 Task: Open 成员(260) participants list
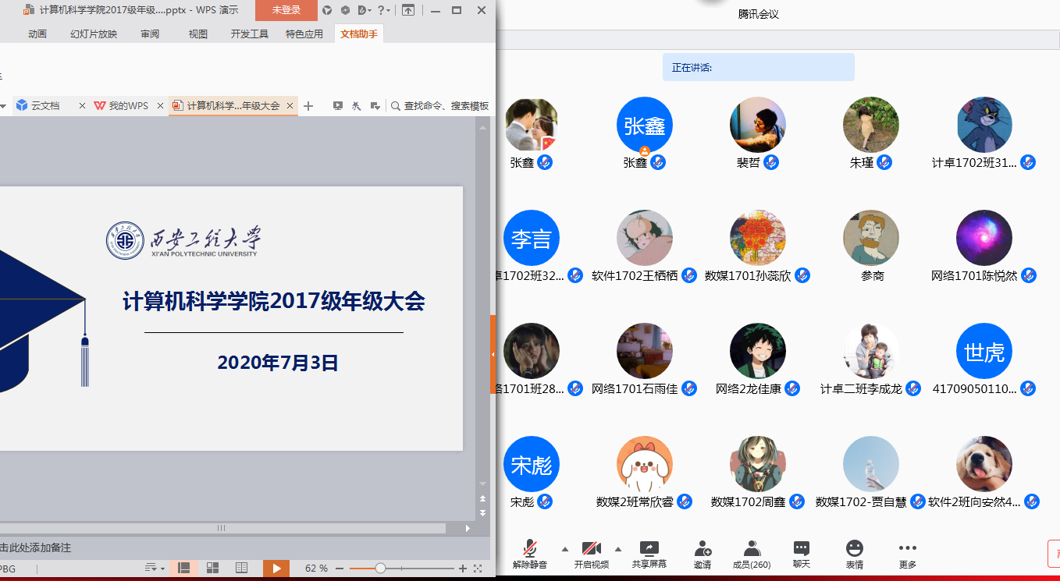752,554
